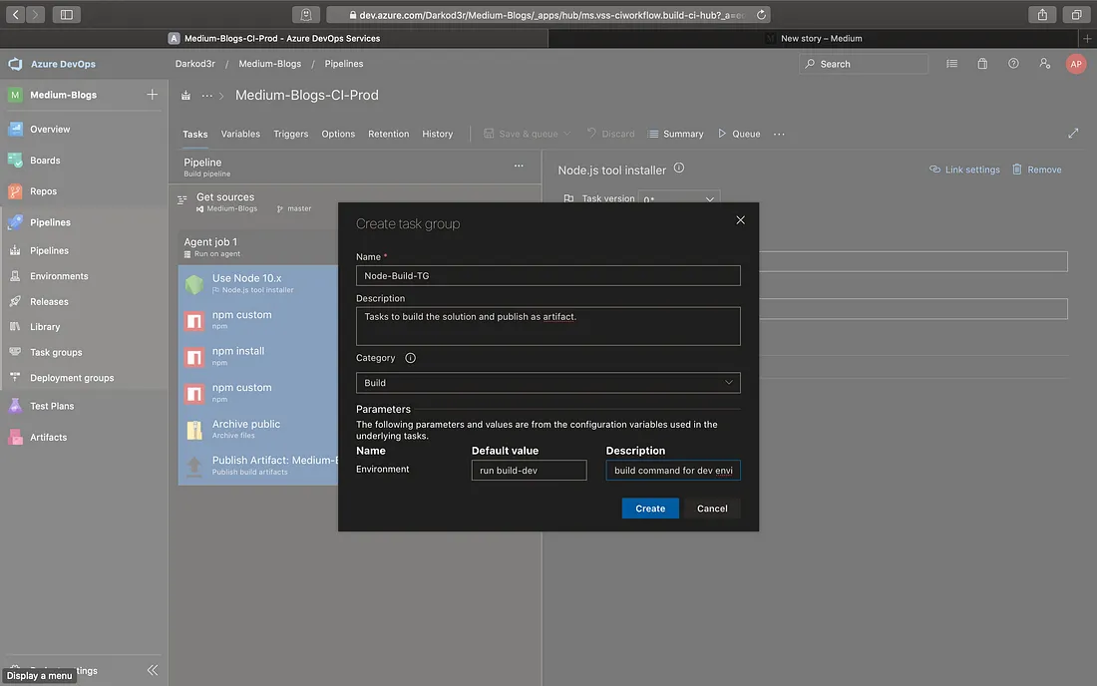This screenshot has height=686, width=1097.
Task: Open the Task version dropdown
Action: (x=678, y=198)
